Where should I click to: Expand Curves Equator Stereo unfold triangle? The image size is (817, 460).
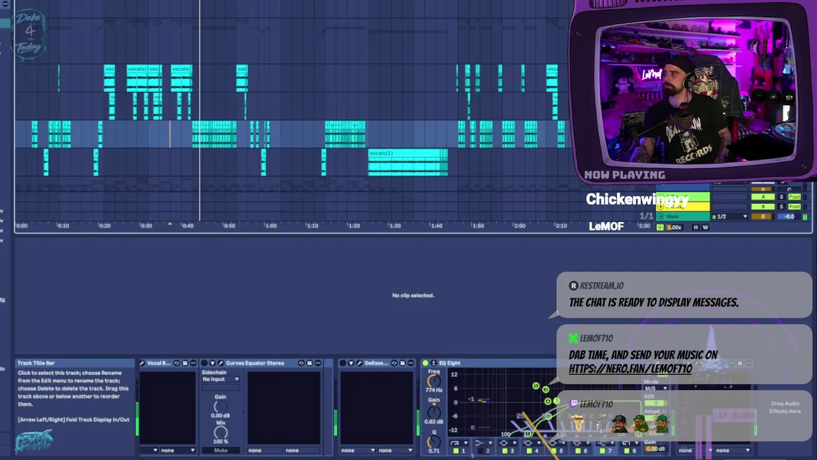pyautogui.click(x=213, y=363)
